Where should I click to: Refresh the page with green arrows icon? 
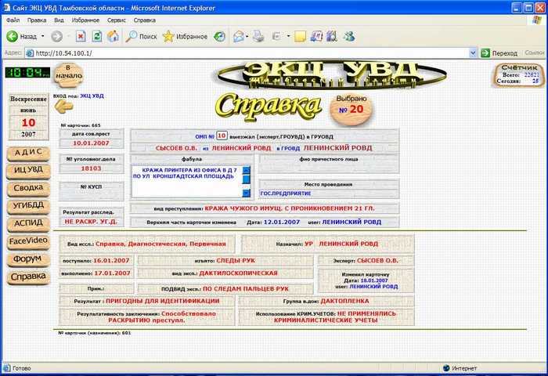pos(97,36)
